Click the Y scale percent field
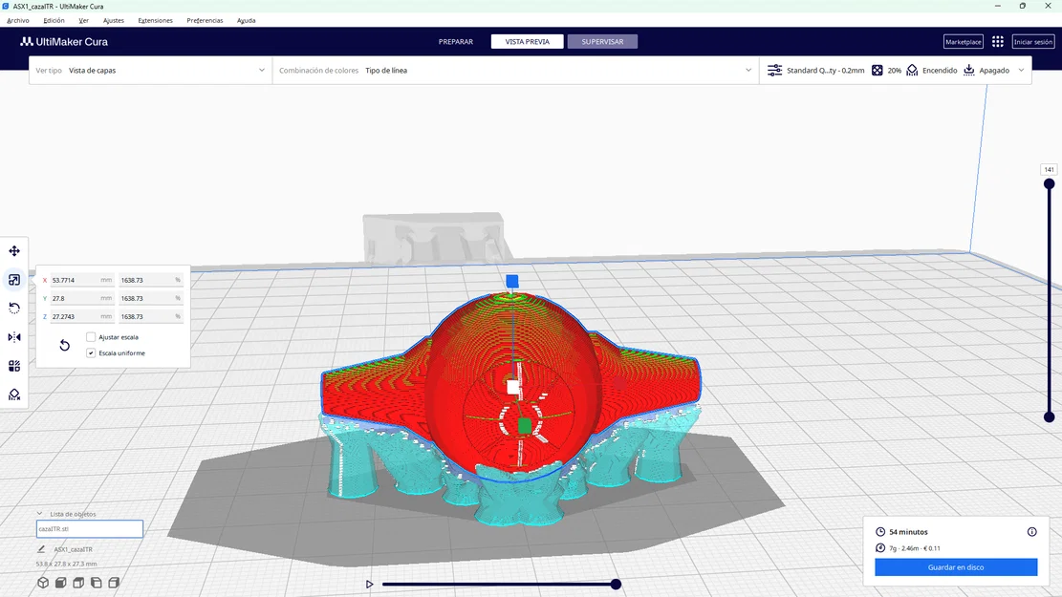The height and width of the screenshot is (597, 1062). (x=150, y=298)
